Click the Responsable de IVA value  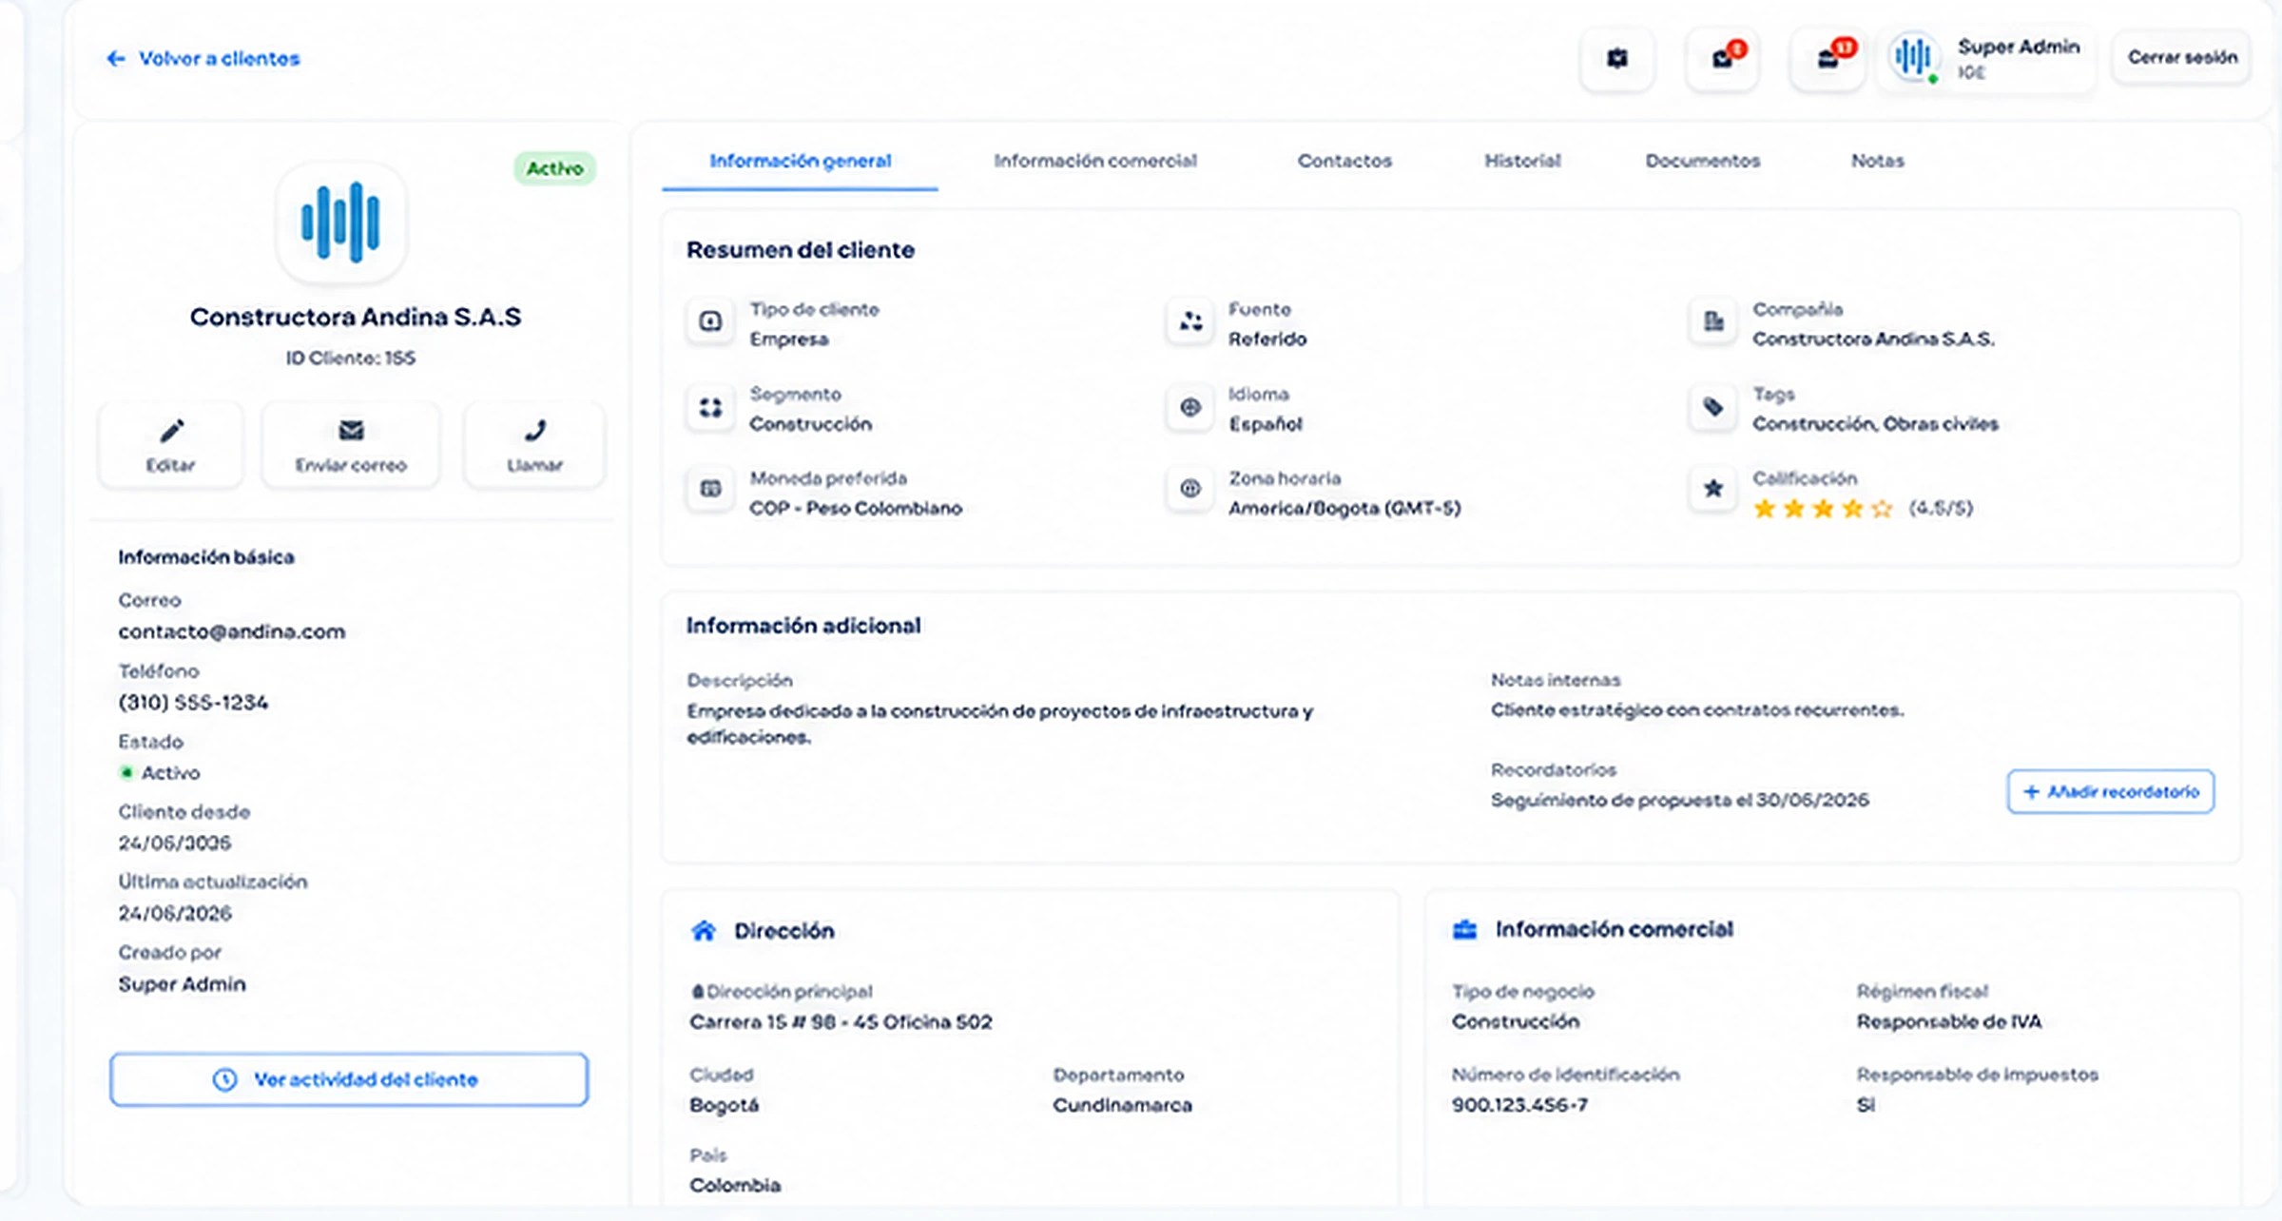coord(1949,1021)
